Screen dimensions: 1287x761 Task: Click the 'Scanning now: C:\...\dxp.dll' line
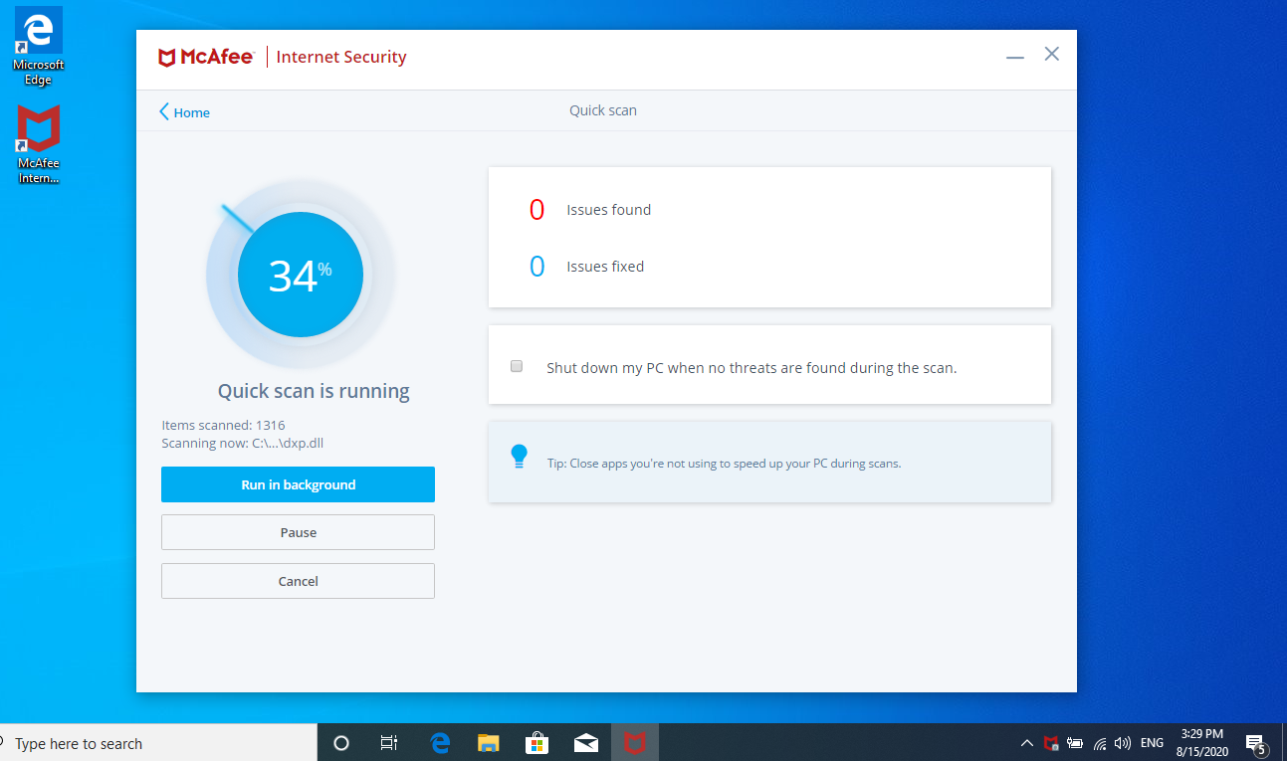(x=243, y=444)
